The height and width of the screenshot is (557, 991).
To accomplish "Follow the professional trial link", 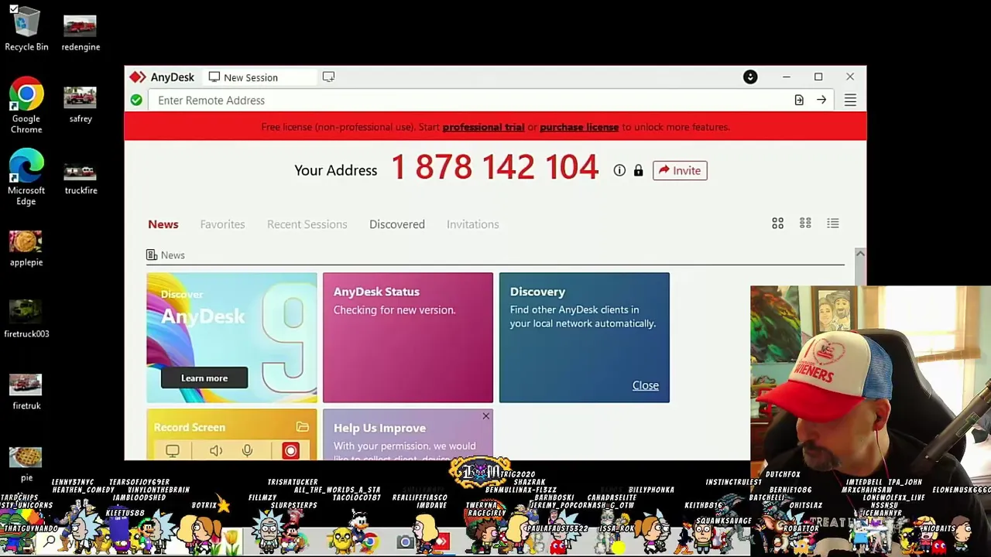I will (483, 127).
